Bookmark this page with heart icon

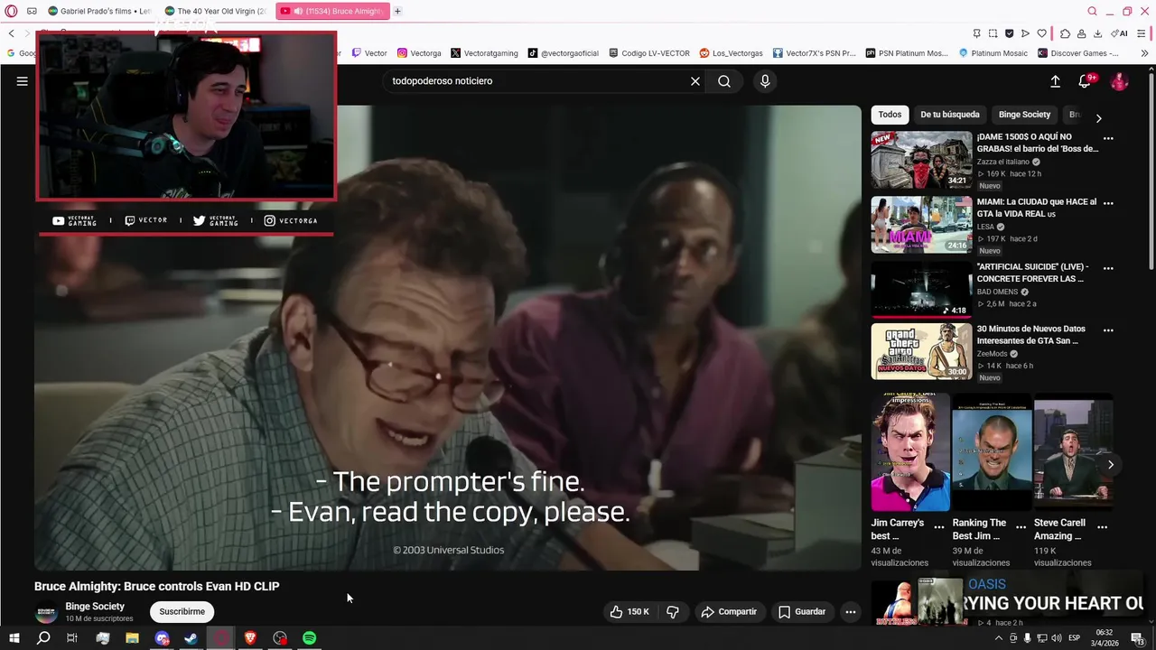[x=1041, y=33]
